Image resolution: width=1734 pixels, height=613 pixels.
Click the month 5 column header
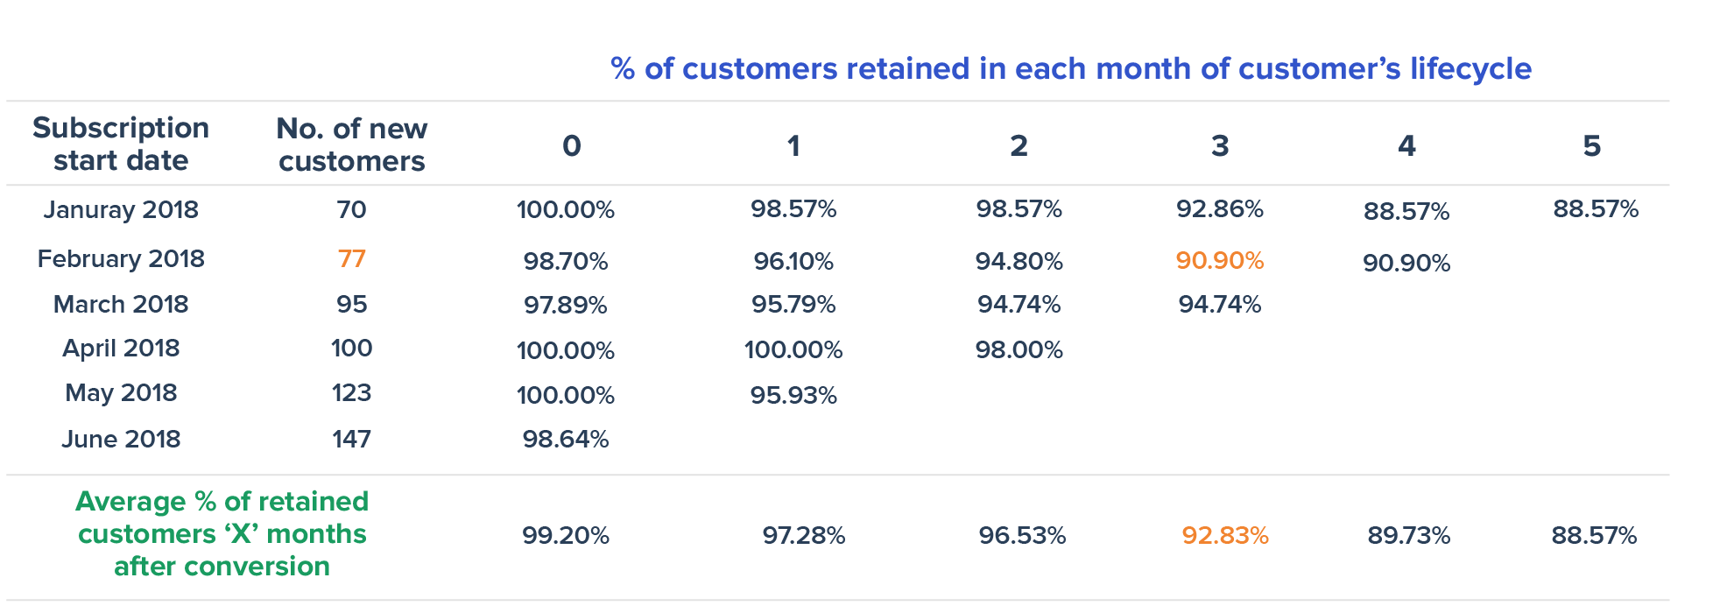[x=1591, y=146]
